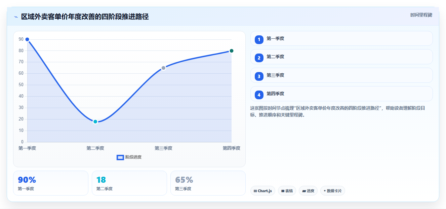Select the 第一季度 milestone row
The height and width of the screenshot is (209, 446).
(x=341, y=38)
